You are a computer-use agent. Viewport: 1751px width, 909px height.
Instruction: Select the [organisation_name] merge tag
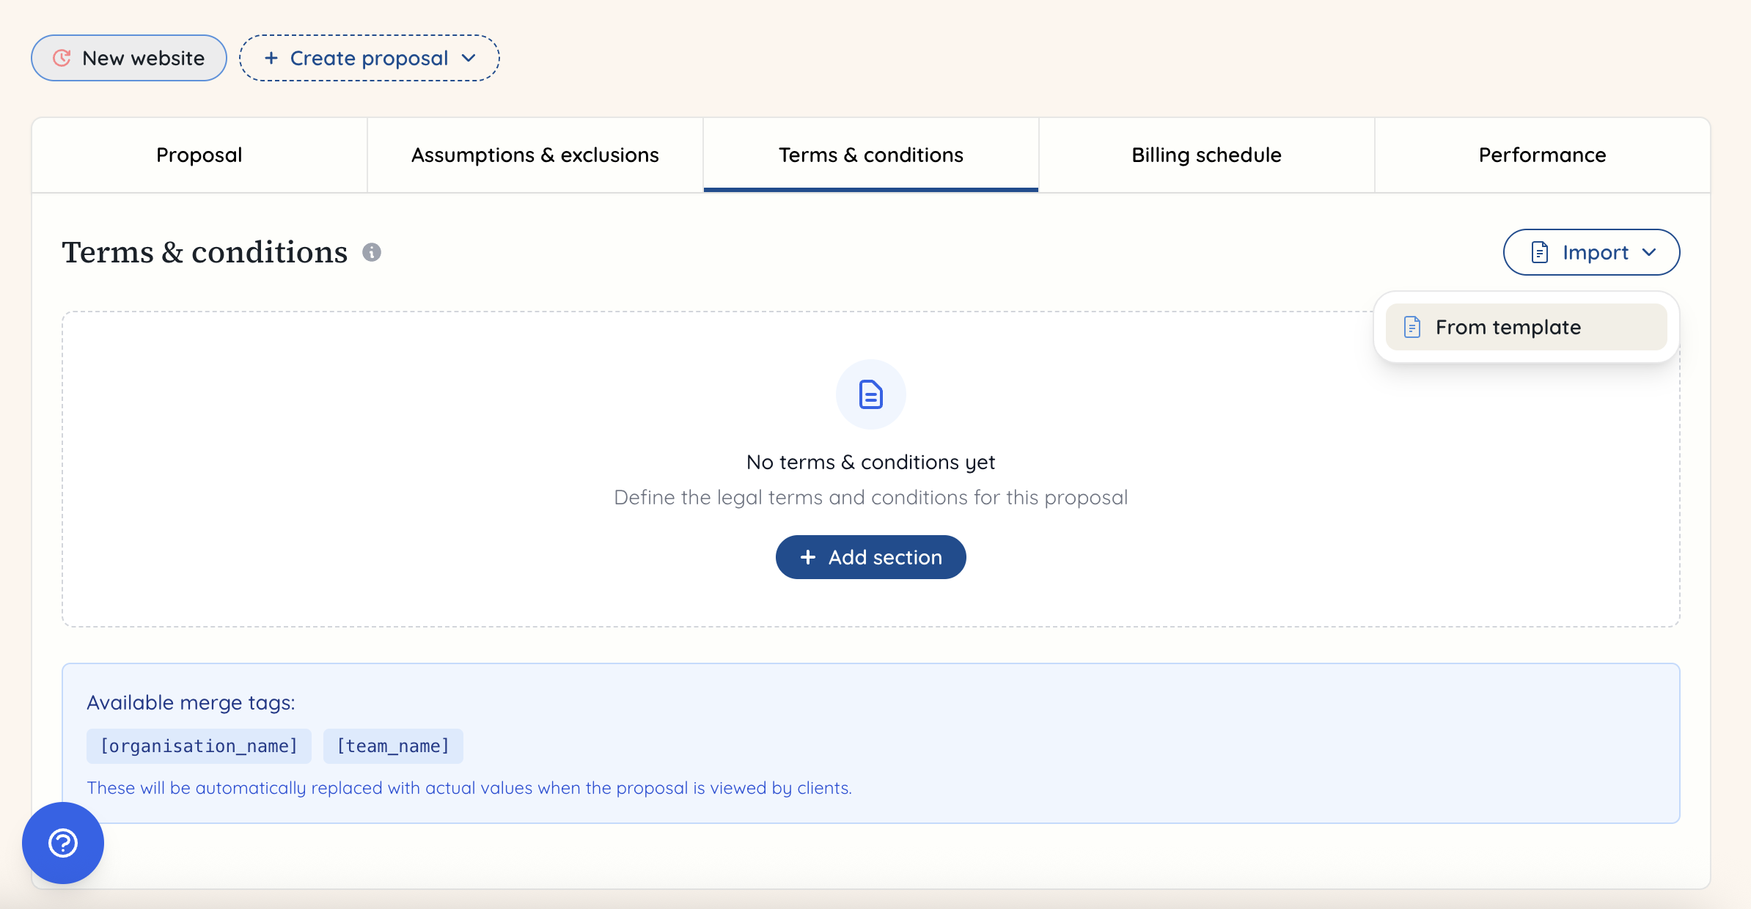199,746
